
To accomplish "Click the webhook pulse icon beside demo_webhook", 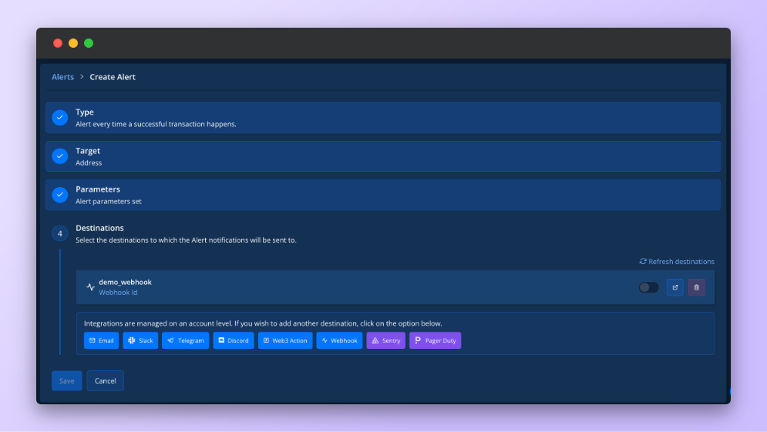I will 90,287.
